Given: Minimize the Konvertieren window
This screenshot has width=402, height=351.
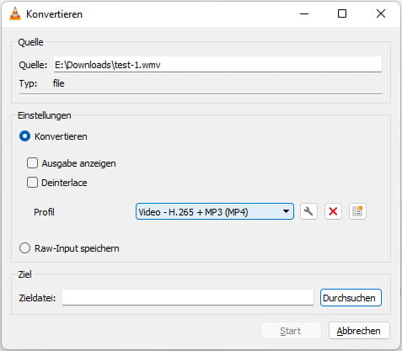Looking at the screenshot, I should (x=304, y=13).
